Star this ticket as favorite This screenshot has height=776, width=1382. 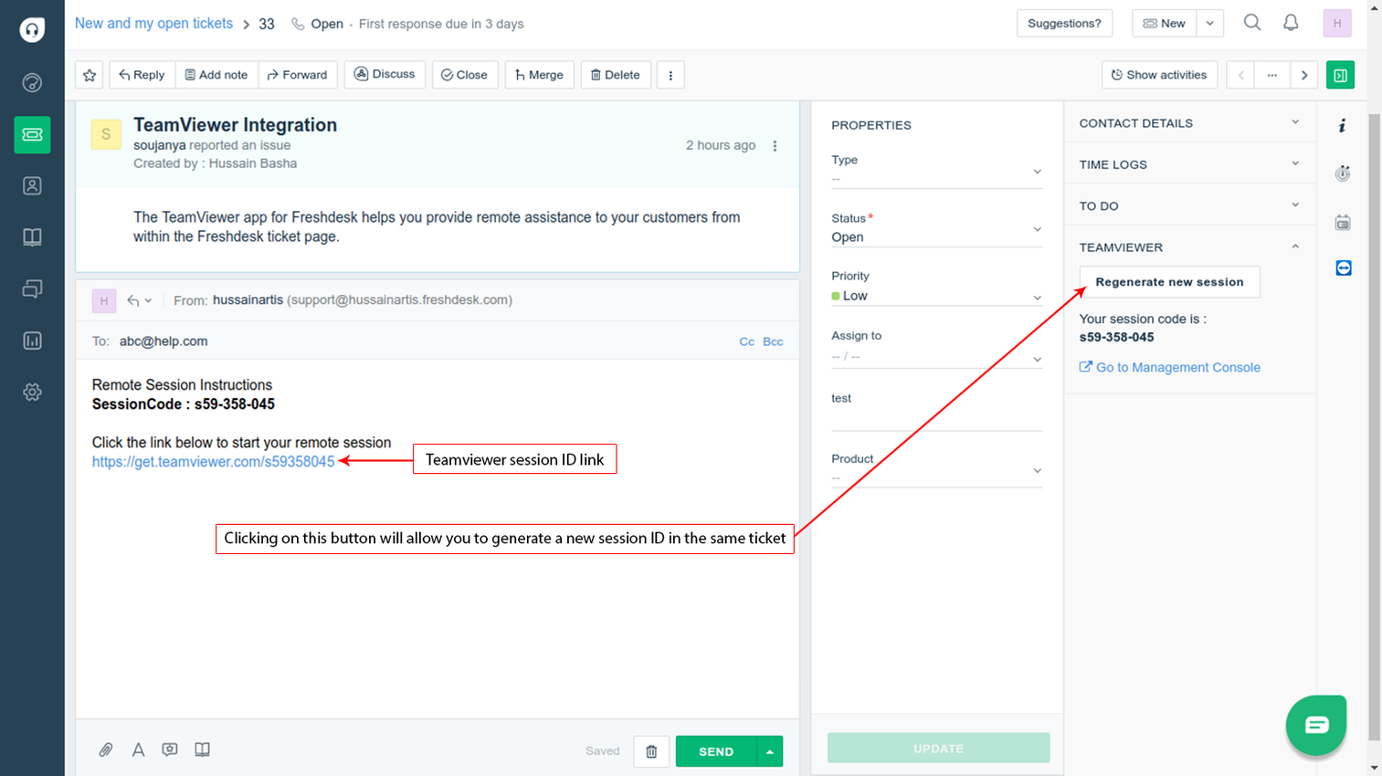[90, 75]
